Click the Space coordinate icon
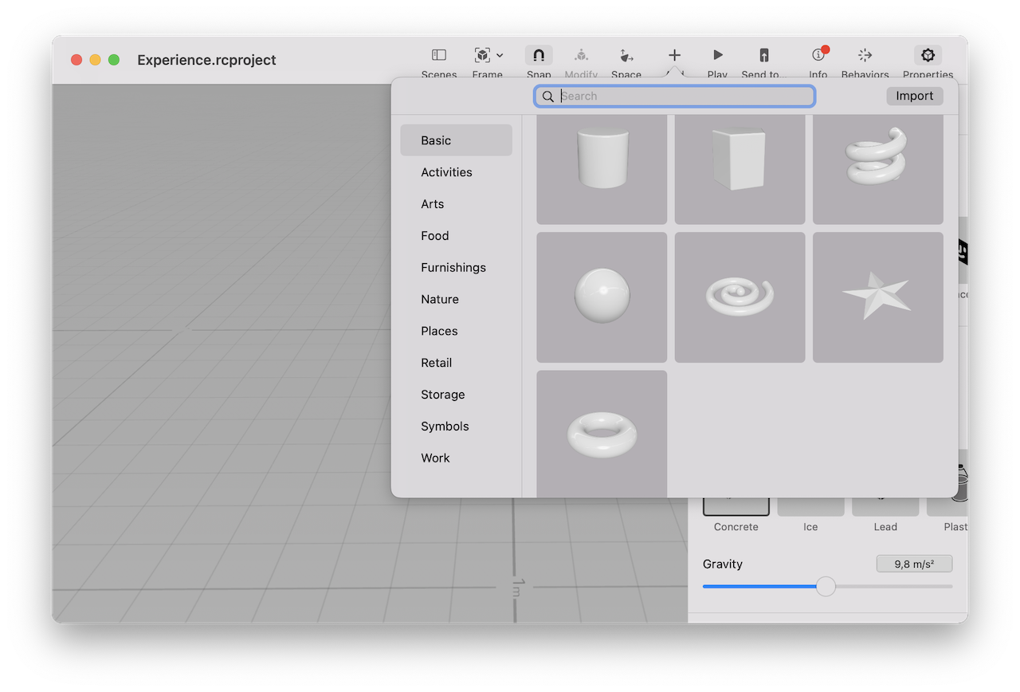The image size is (1020, 692). 626,55
